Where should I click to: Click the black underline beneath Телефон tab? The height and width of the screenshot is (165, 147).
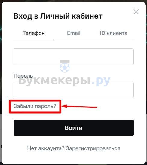34,39
